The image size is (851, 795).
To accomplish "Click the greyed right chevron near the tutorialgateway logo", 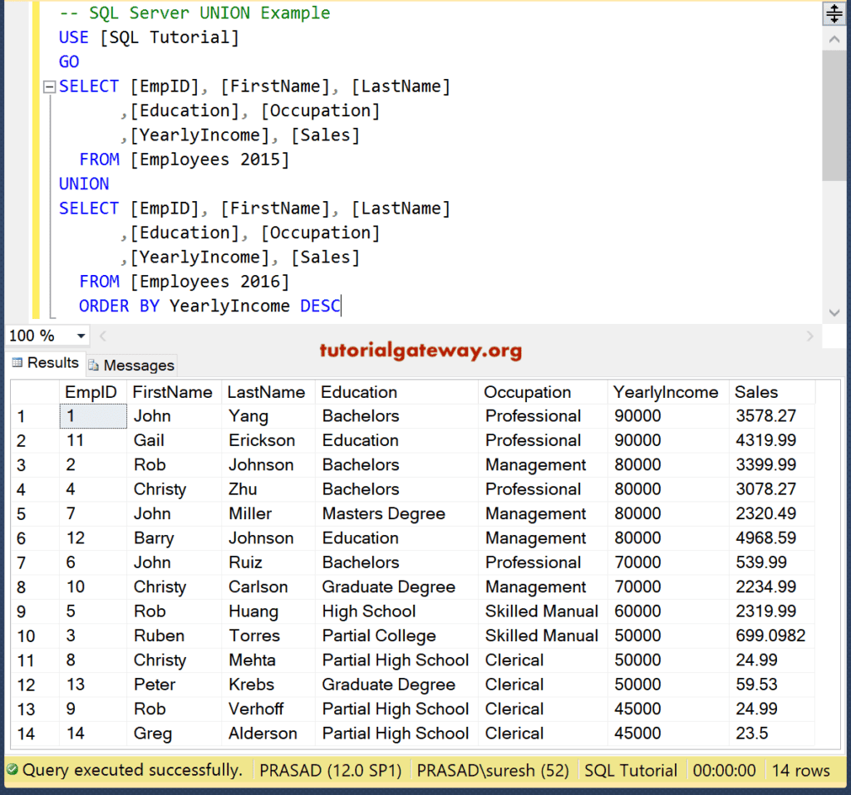I will coord(810,336).
